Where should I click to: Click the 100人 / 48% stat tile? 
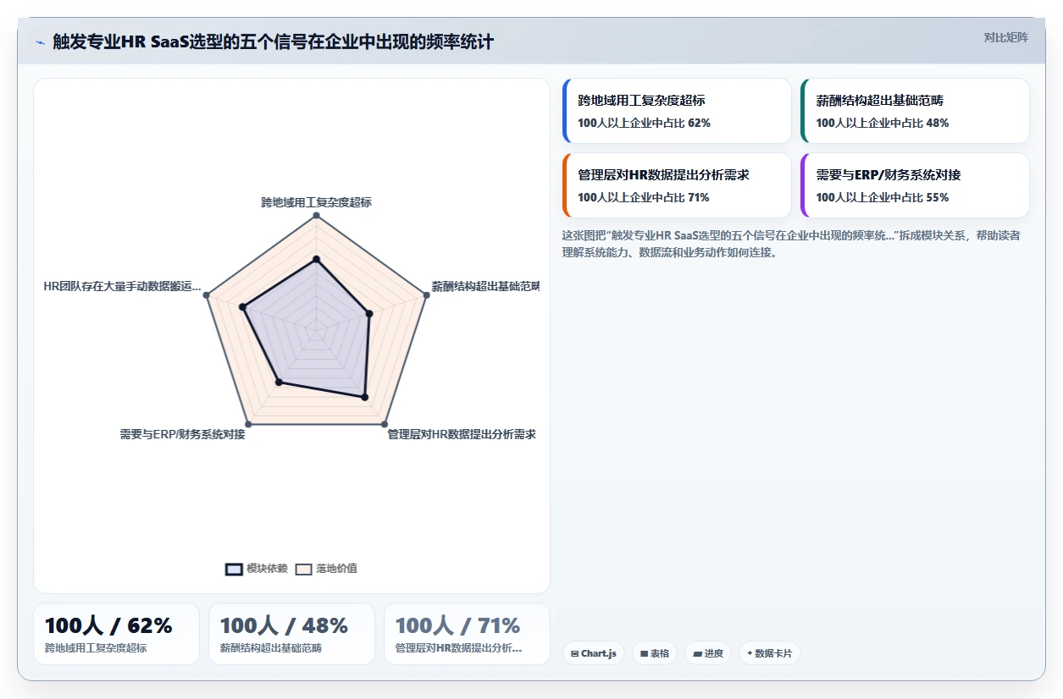(291, 634)
